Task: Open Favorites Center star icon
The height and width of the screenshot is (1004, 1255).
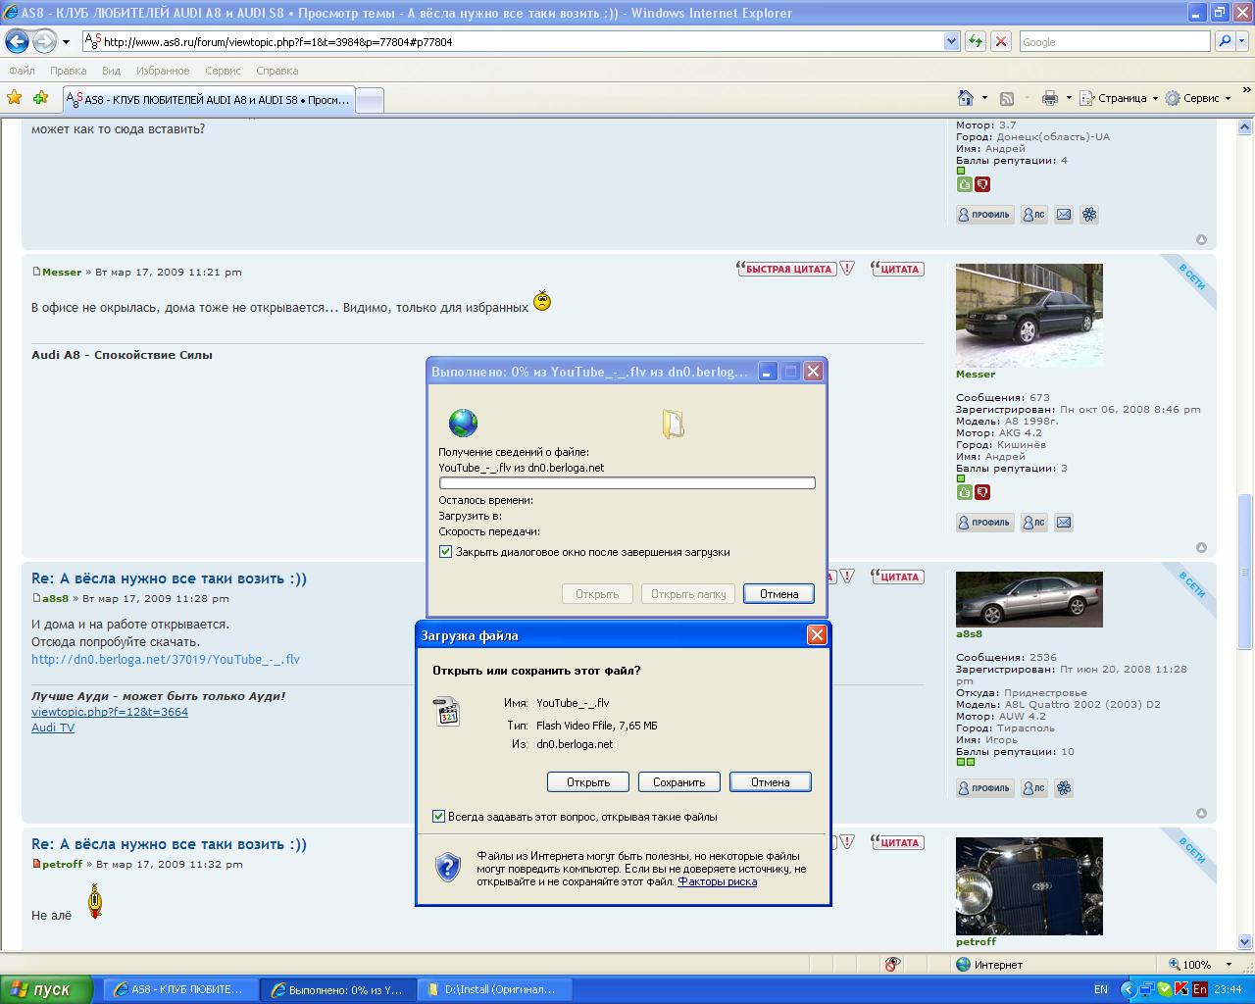Action: pos(14,98)
